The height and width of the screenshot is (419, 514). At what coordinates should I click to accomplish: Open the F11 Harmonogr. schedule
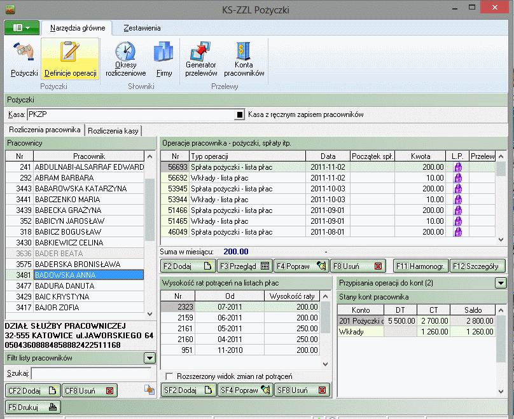coord(421,266)
